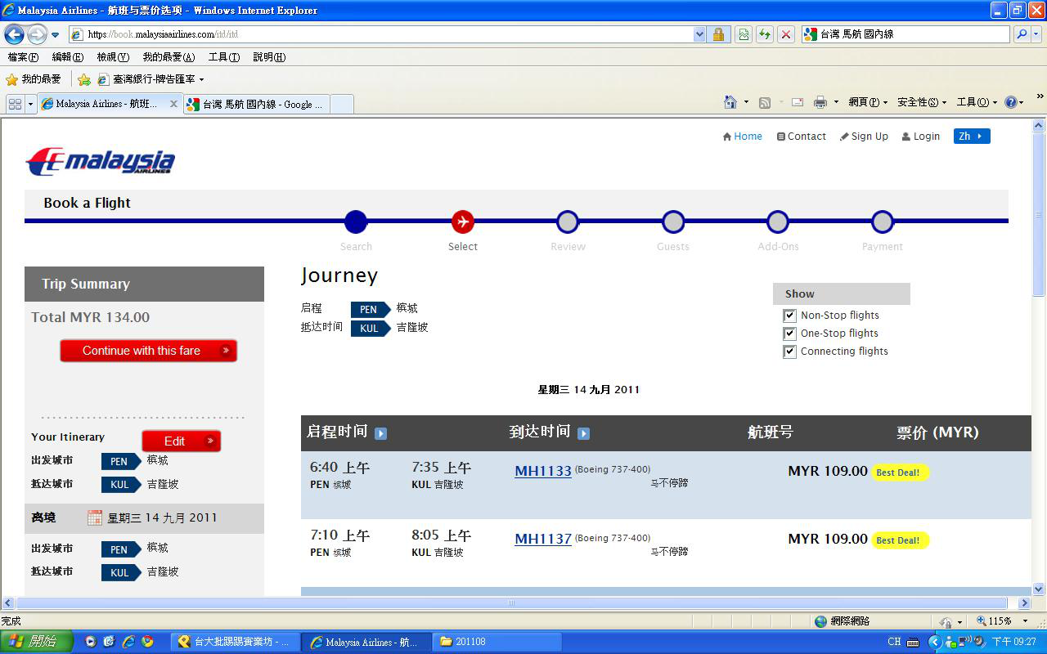The width and height of the screenshot is (1047, 654).
Task: Click Sign Up link
Action: (864, 137)
